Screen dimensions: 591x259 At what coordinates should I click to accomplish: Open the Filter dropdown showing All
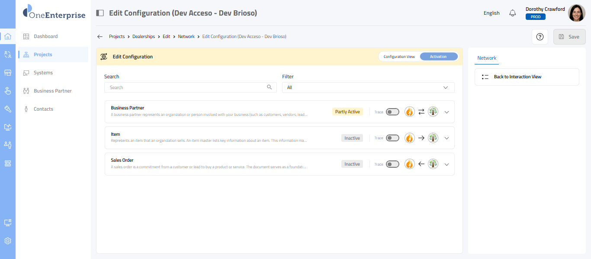[368, 87]
